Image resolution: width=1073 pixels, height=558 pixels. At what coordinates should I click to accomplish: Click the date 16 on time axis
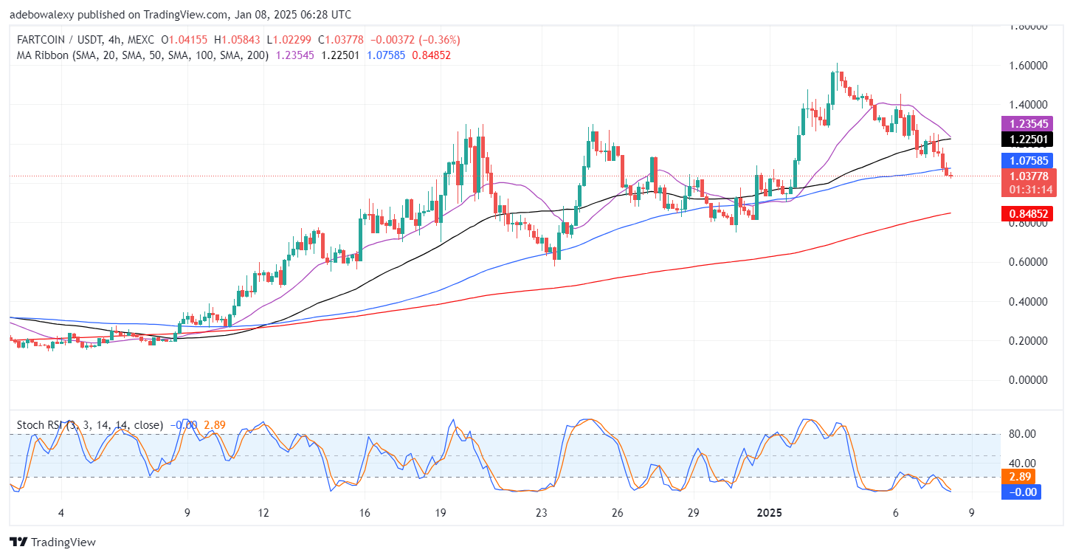coord(364,513)
